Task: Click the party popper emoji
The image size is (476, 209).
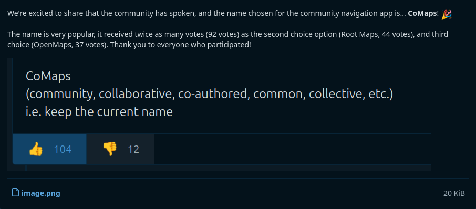Action: tap(447, 14)
